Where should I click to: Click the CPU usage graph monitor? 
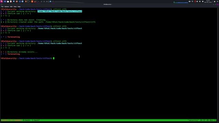pos(181,2)
